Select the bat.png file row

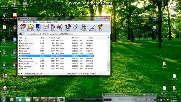56,69
